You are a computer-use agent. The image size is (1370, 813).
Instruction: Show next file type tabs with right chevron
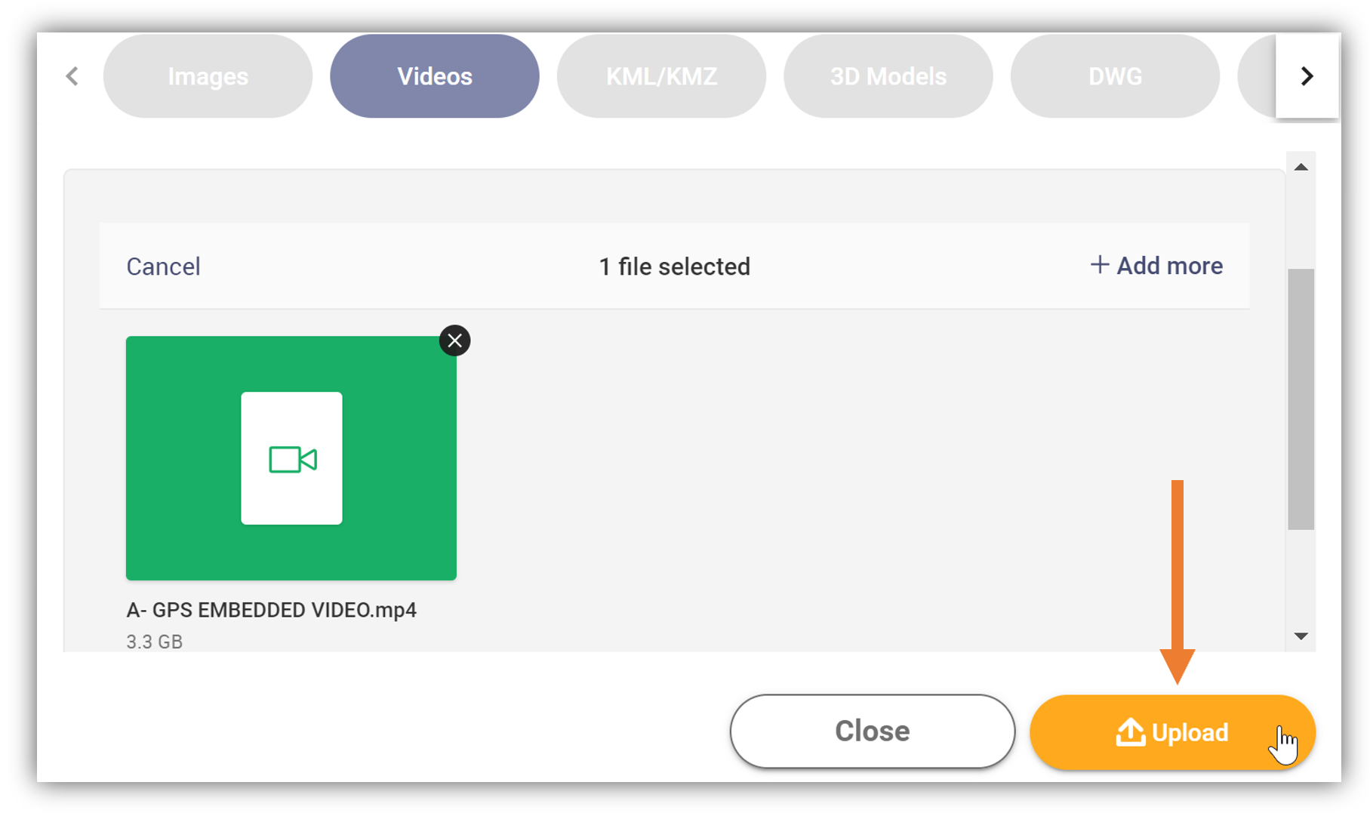click(1307, 76)
